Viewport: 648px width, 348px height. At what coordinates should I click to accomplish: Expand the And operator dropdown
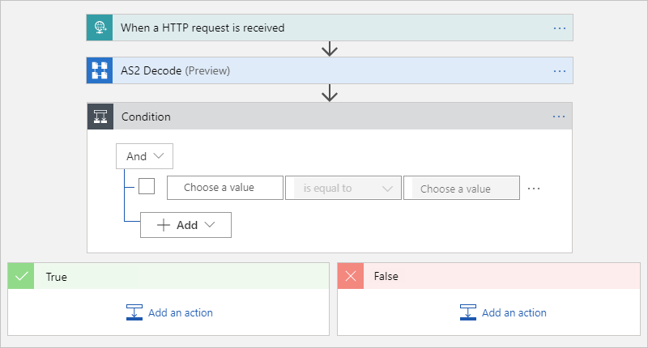click(145, 156)
